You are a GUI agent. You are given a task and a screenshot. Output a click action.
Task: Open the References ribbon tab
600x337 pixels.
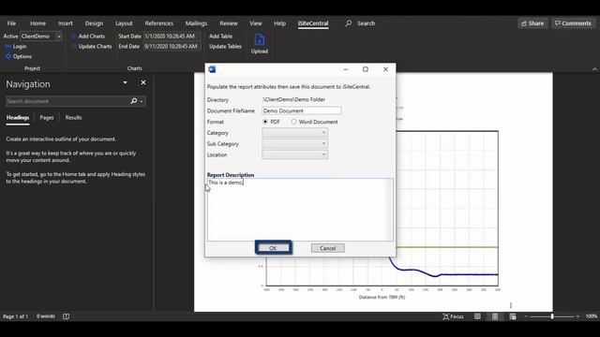[x=158, y=23]
